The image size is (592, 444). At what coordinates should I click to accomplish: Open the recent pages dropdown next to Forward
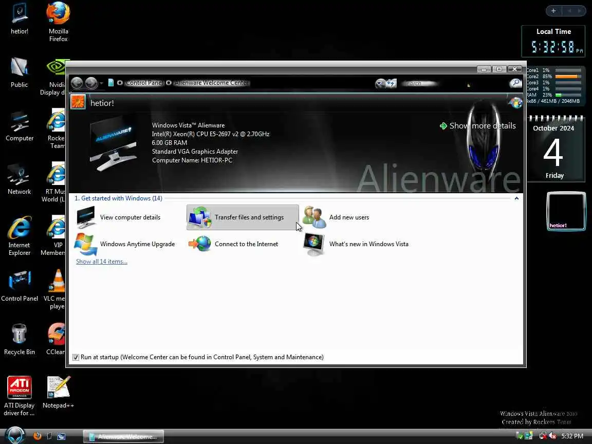pyautogui.click(x=101, y=83)
